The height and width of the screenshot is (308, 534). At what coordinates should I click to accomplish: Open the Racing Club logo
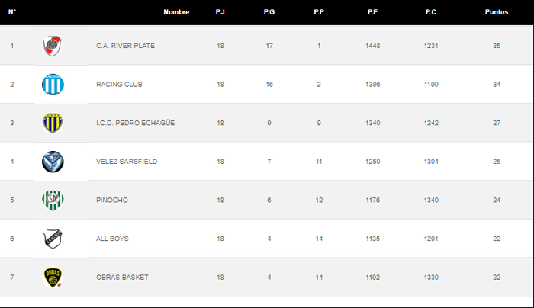point(53,85)
